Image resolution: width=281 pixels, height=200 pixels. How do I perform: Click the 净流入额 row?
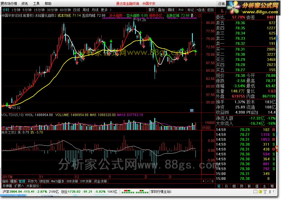(x=246, y=118)
